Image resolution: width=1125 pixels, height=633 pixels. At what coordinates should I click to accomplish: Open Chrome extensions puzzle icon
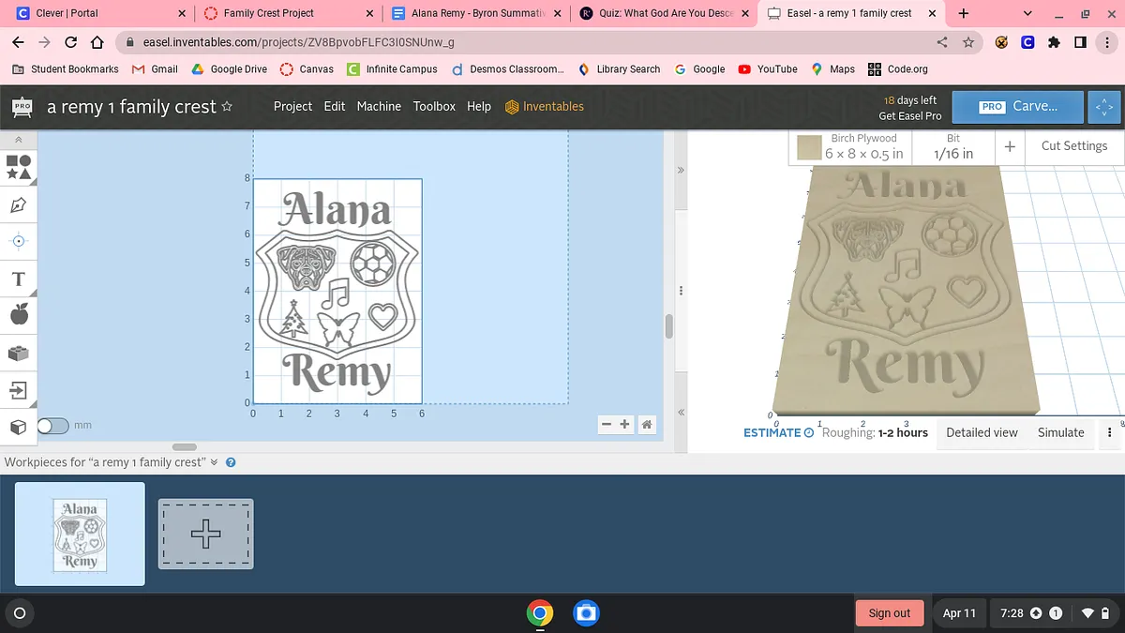tap(1054, 42)
